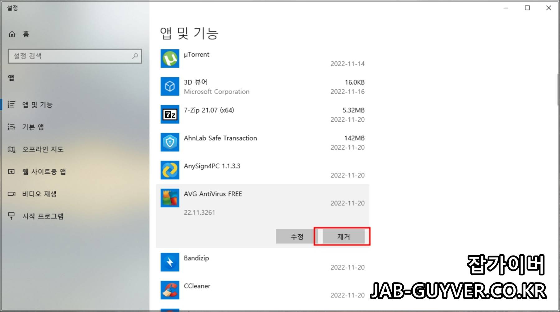Select Bandizip entry name

pos(196,258)
